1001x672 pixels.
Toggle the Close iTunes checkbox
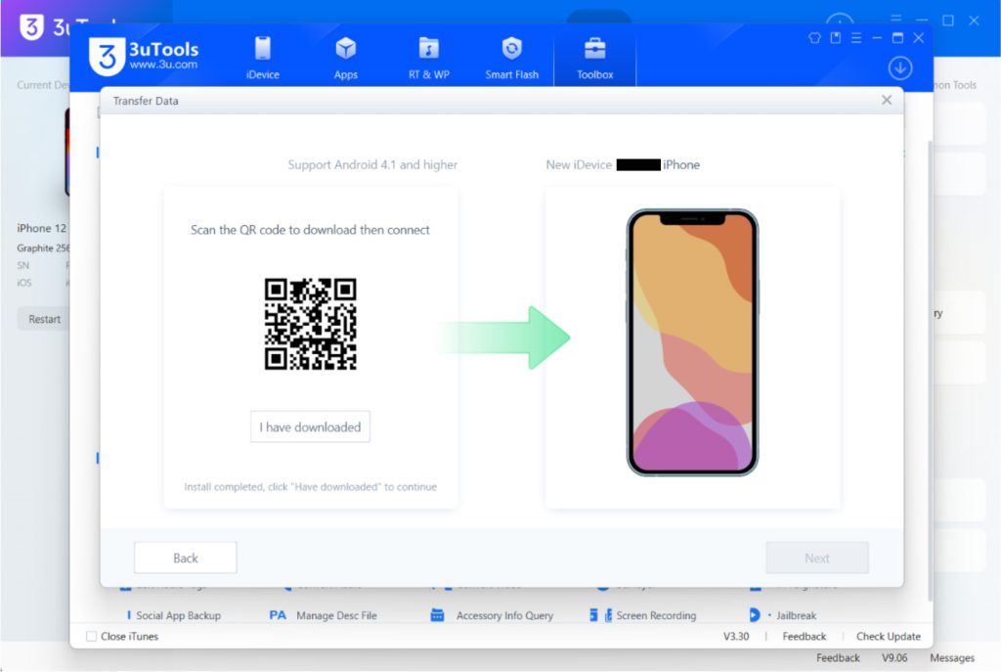[91, 636]
